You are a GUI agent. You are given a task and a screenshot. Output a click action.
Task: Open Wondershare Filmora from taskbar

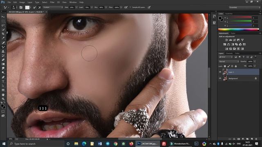180,144
